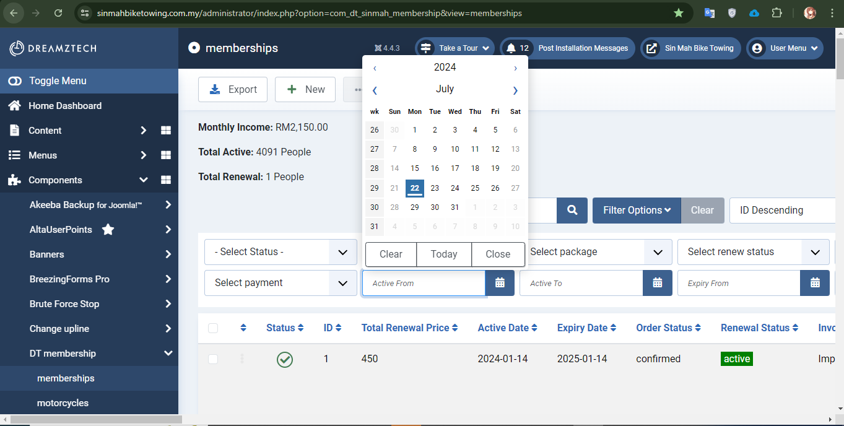Toggle the sidebar with Toggle Menu
Screen dimensions: 844x426
[x=89, y=81]
